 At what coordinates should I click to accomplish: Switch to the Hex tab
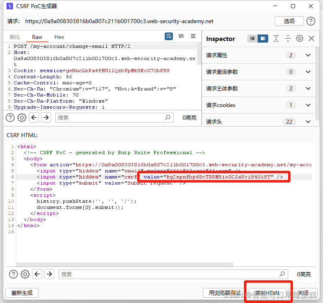click(x=59, y=37)
